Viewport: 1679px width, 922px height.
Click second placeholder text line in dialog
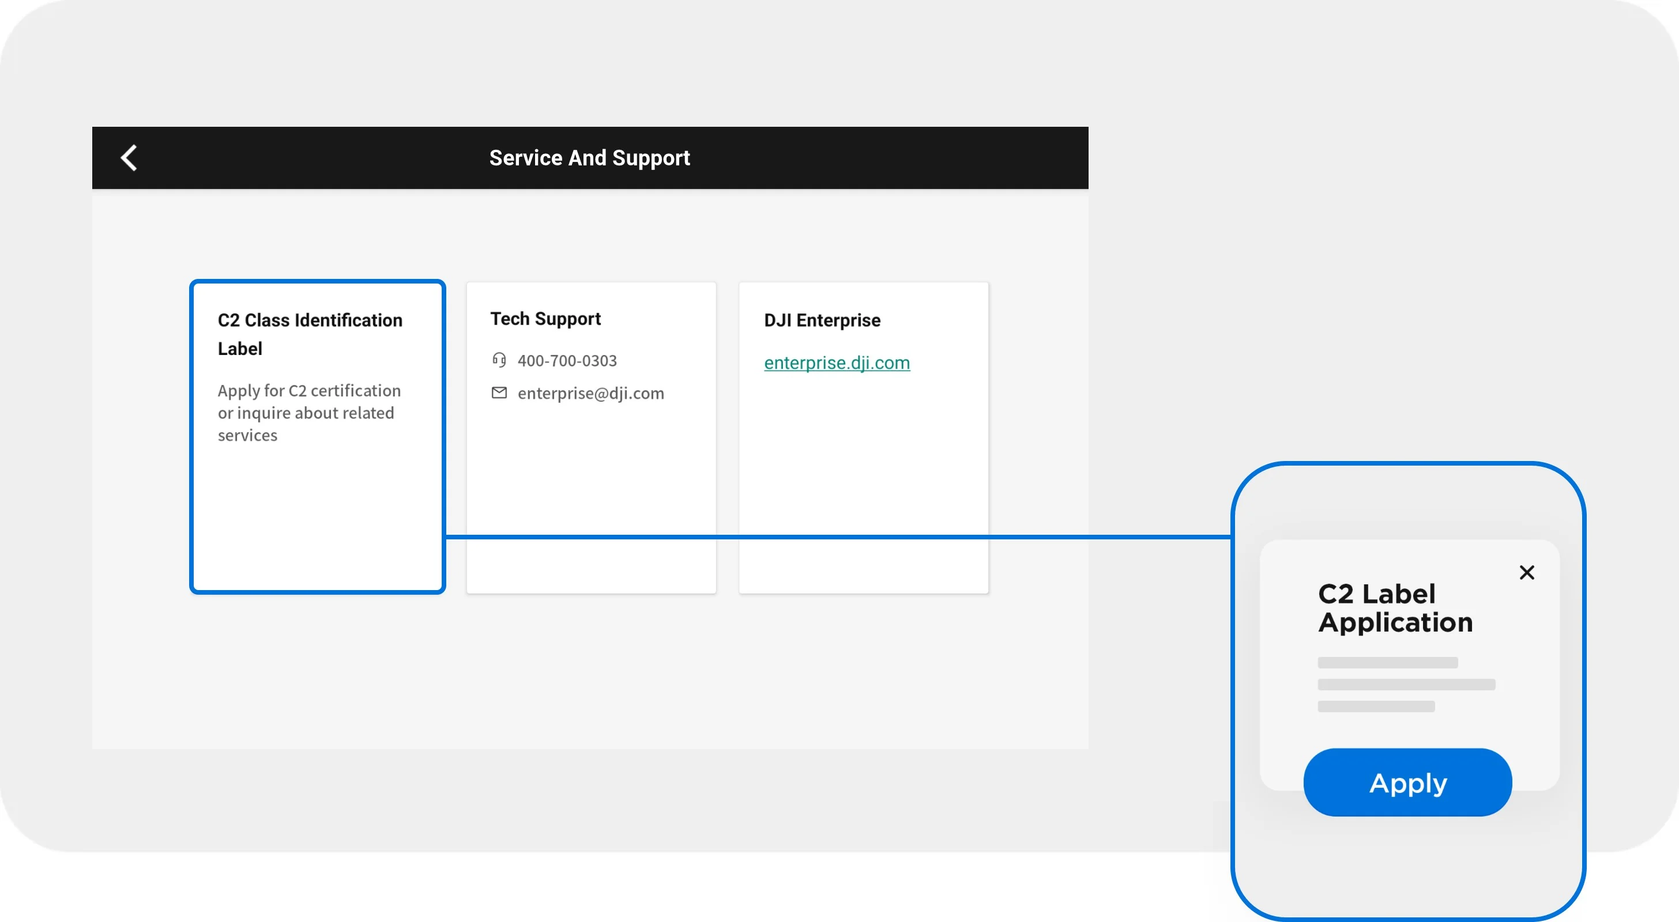click(x=1406, y=684)
